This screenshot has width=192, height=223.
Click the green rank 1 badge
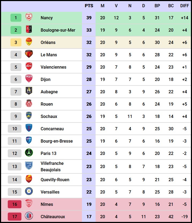(16, 18)
